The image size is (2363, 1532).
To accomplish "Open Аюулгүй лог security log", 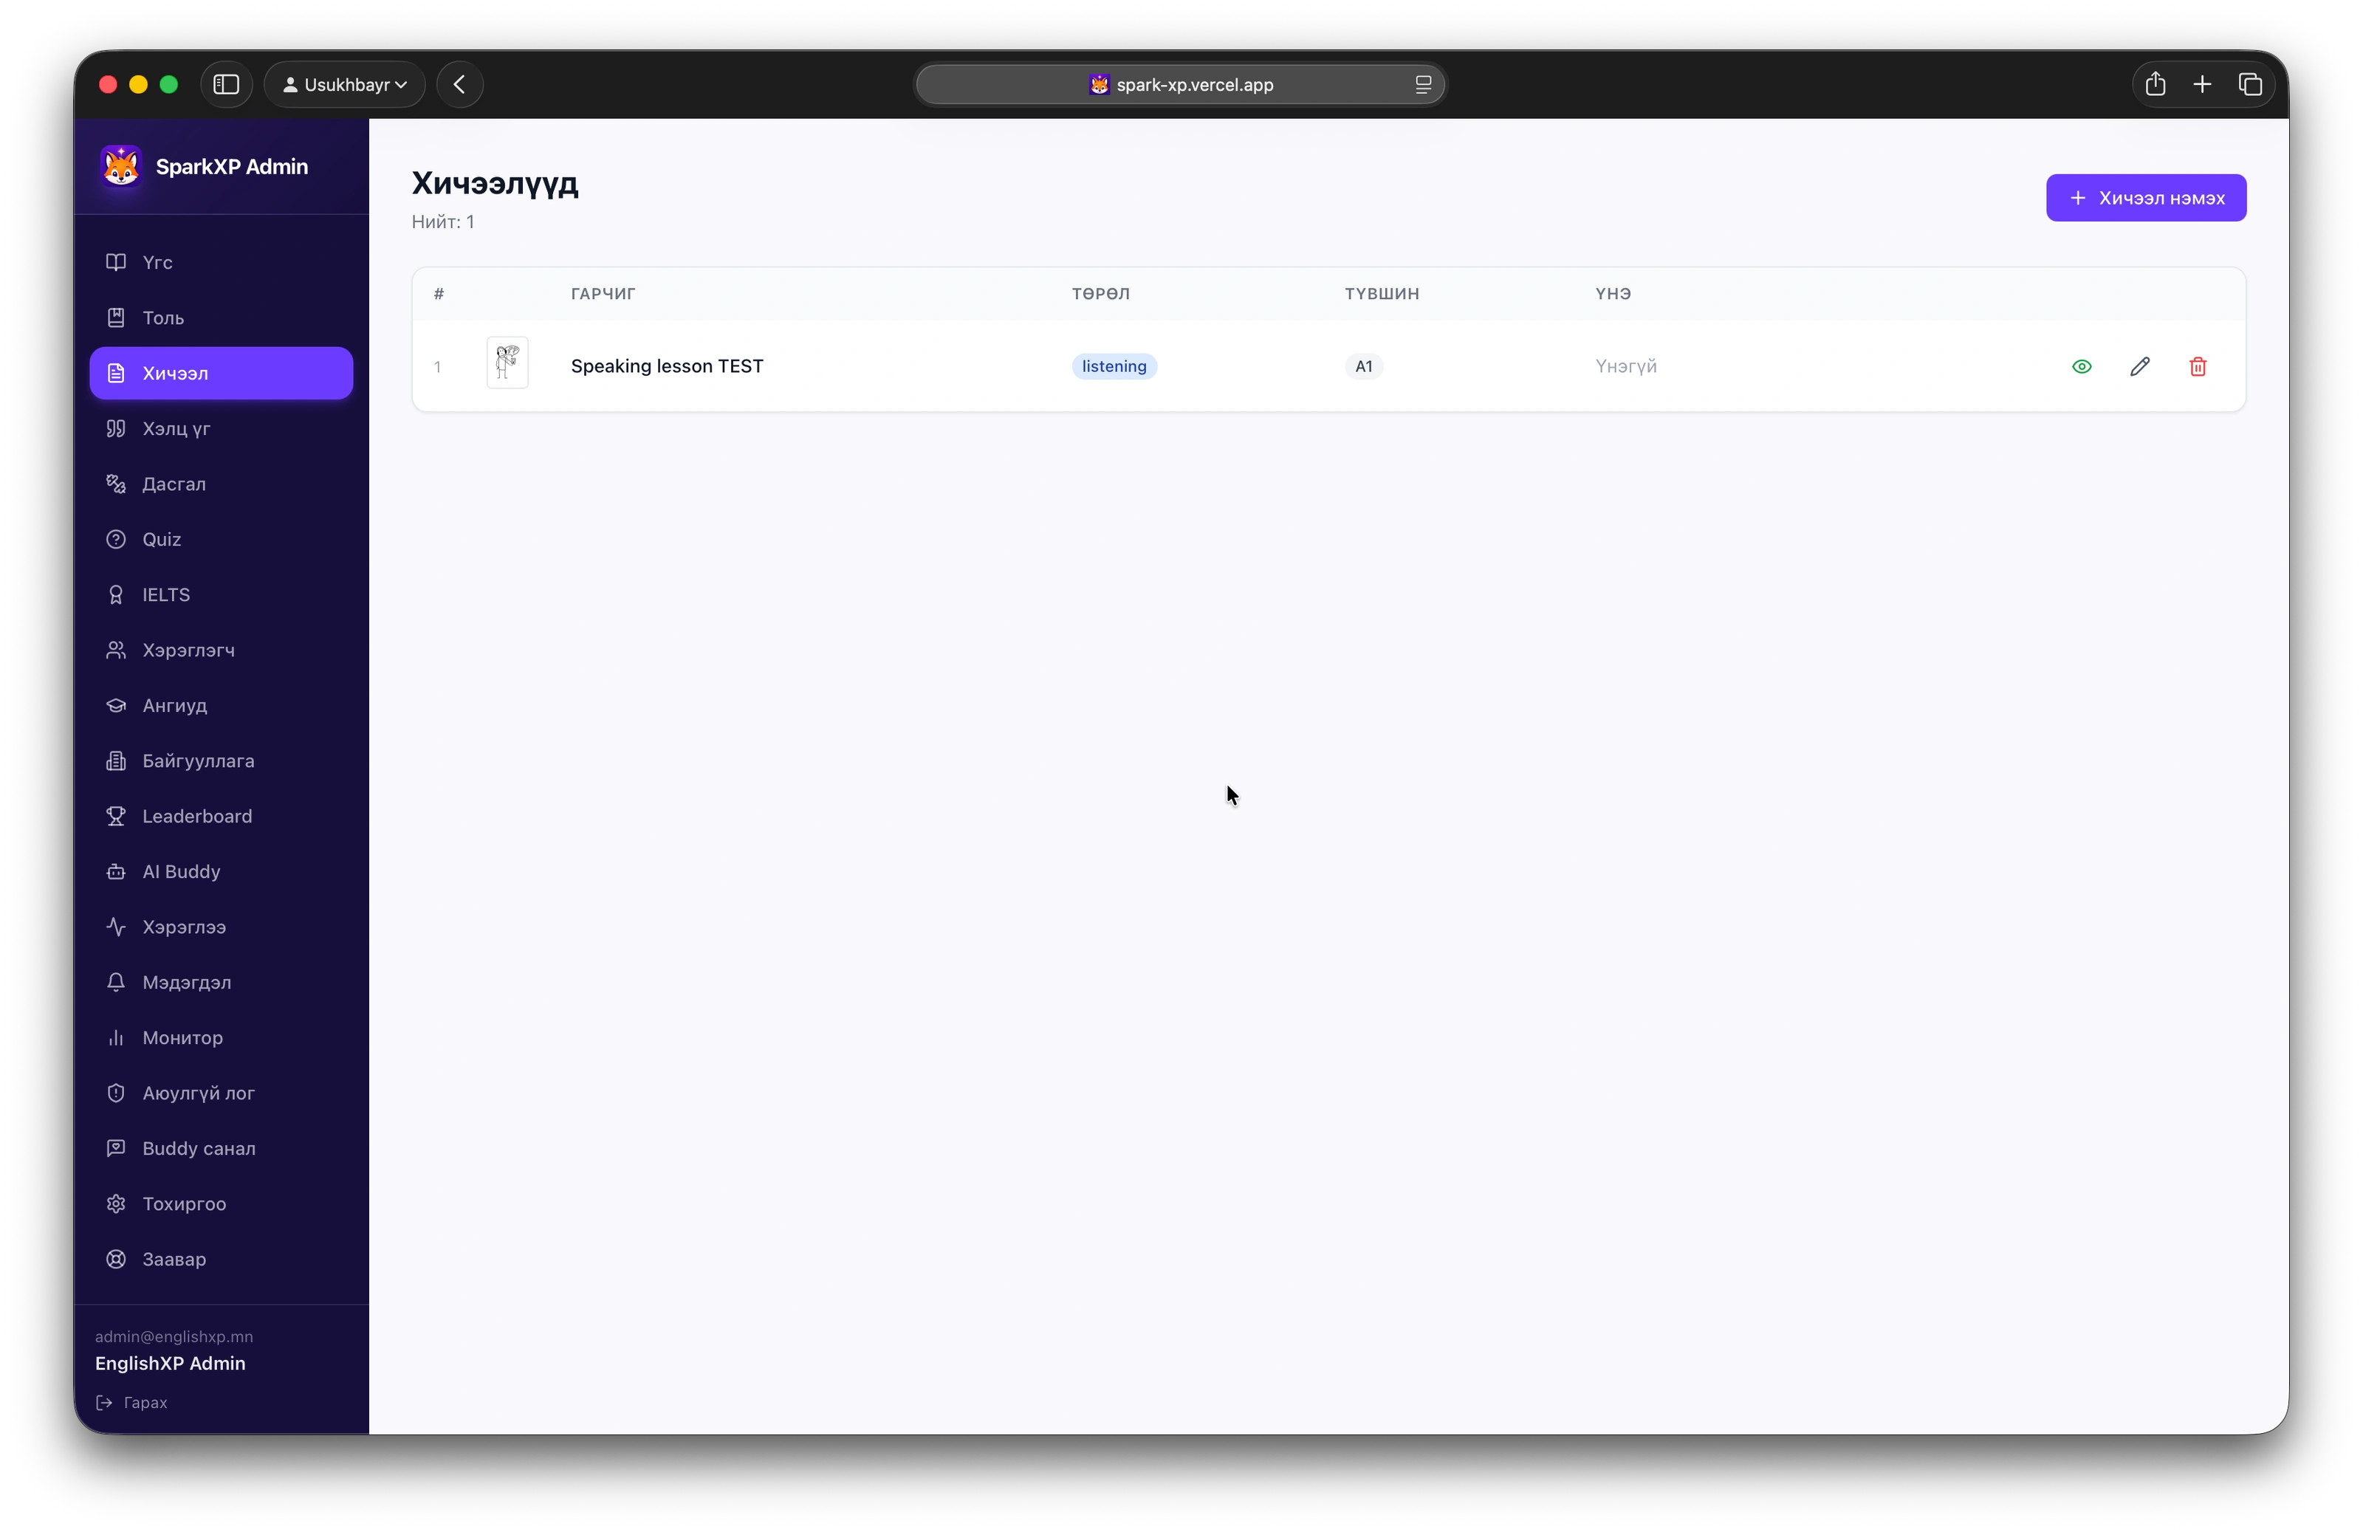I will [x=220, y=1093].
